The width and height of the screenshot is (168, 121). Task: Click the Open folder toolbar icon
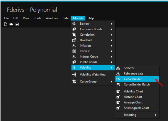pyautogui.click(x=11, y=24)
